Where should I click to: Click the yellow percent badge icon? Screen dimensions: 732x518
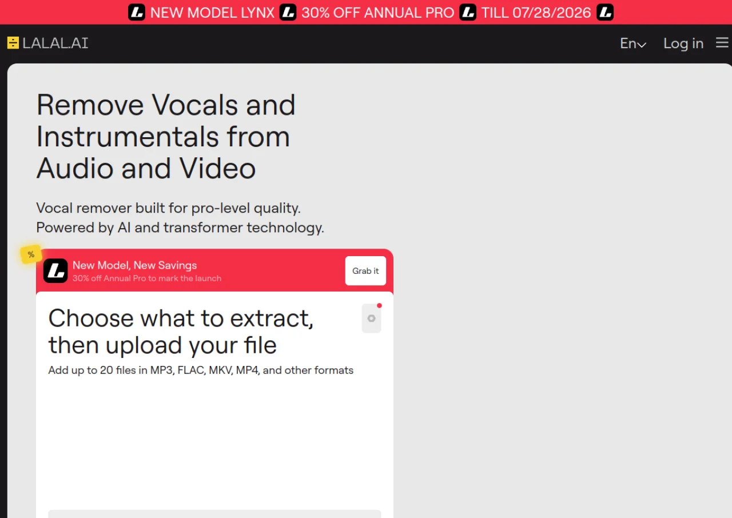pos(31,254)
